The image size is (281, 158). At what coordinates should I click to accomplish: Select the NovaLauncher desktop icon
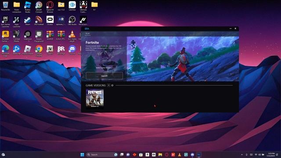tap(83, 21)
